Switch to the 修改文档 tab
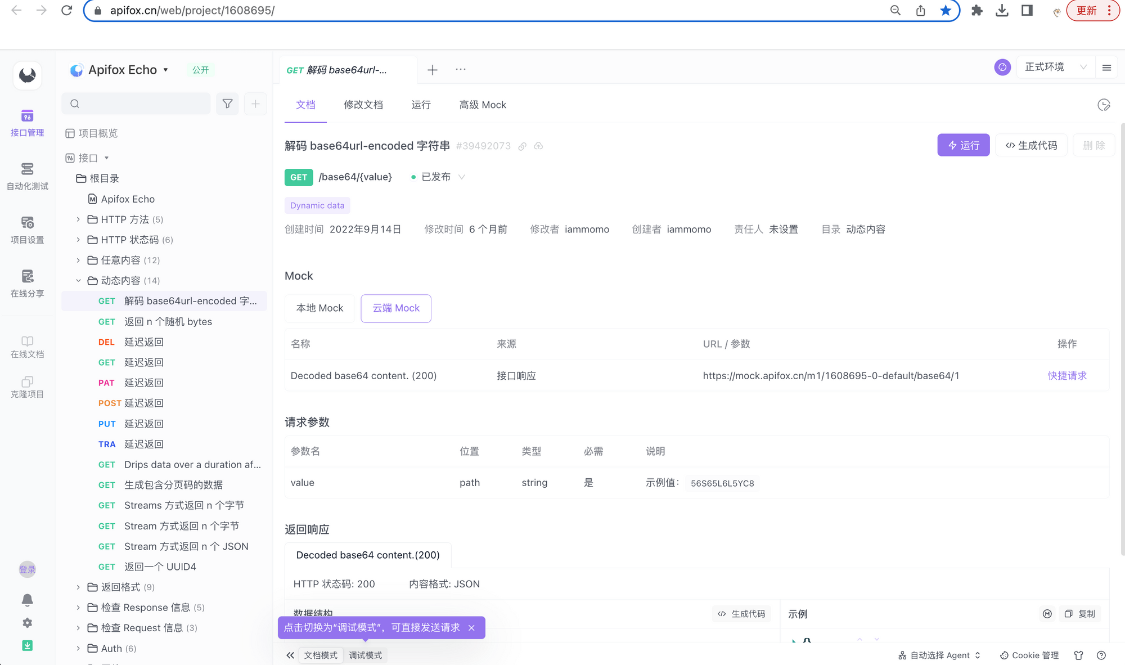 363,105
